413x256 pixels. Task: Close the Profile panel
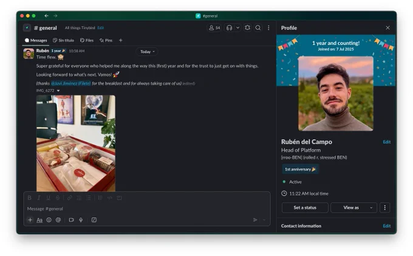click(387, 28)
